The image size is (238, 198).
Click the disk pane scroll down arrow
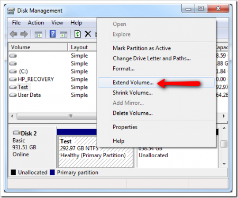(224, 164)
